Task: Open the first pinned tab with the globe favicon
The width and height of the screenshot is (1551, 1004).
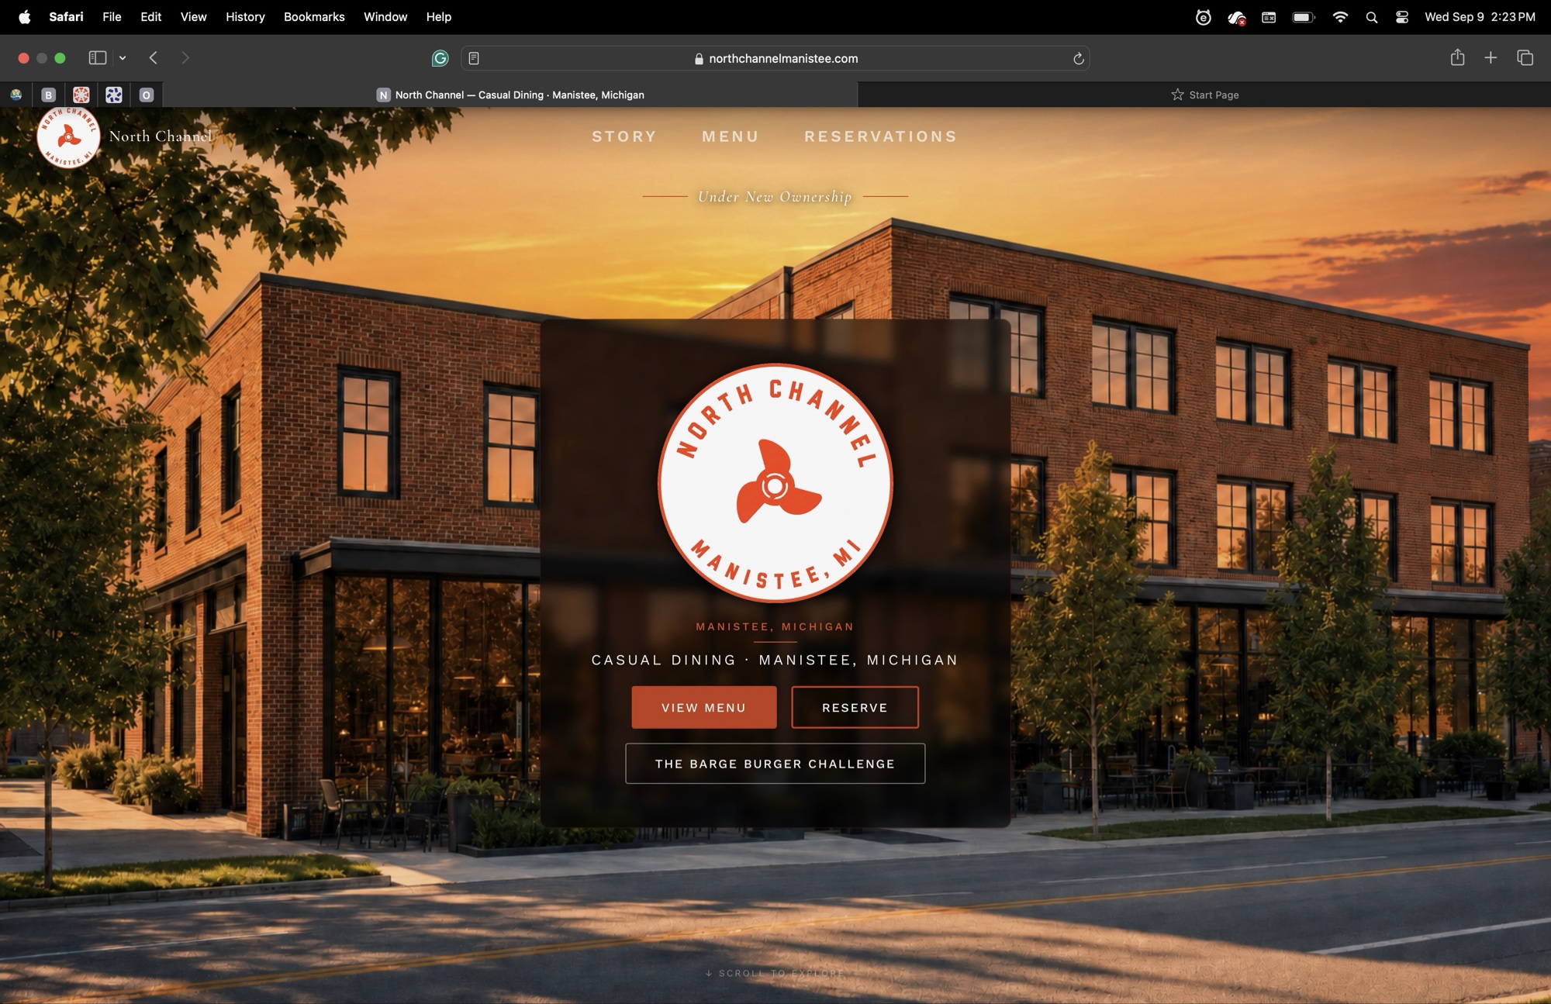Action: point(16,95)
